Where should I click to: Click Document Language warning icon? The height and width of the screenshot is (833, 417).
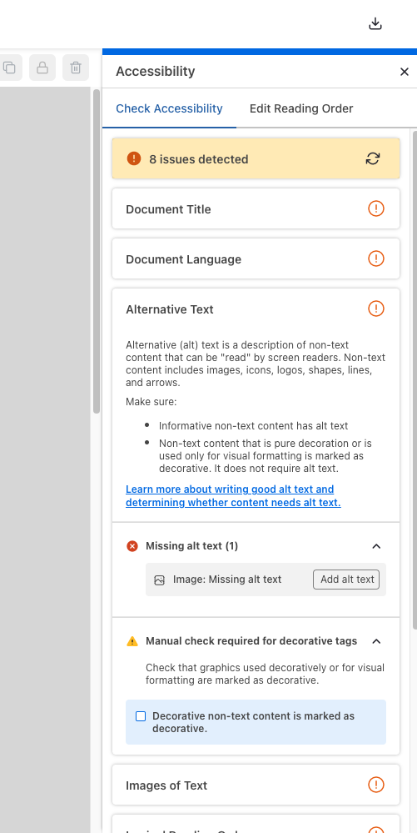[376, 258]
